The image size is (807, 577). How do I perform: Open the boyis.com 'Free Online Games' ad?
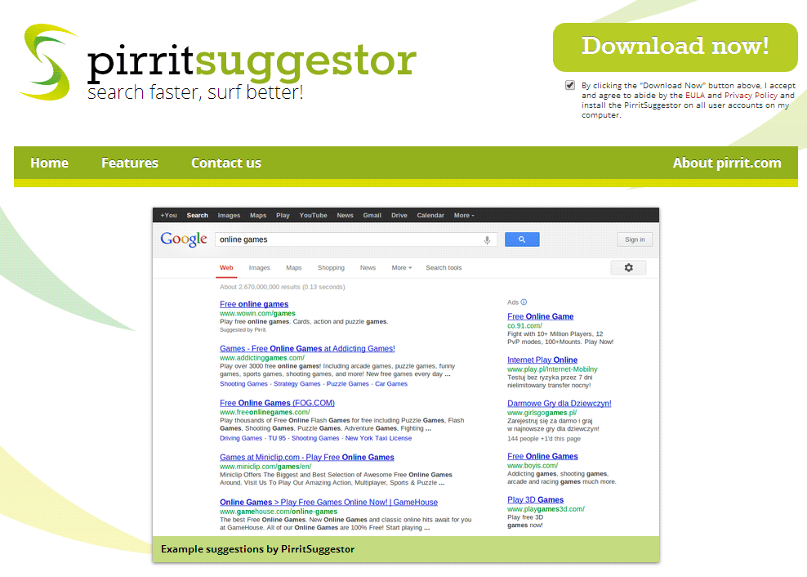click(x=542, y=456)
